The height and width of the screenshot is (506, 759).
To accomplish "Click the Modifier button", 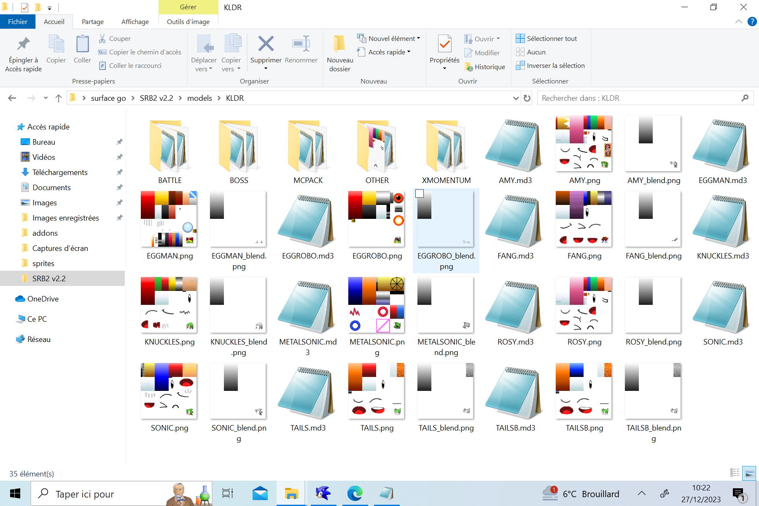I will pos(482,53).
